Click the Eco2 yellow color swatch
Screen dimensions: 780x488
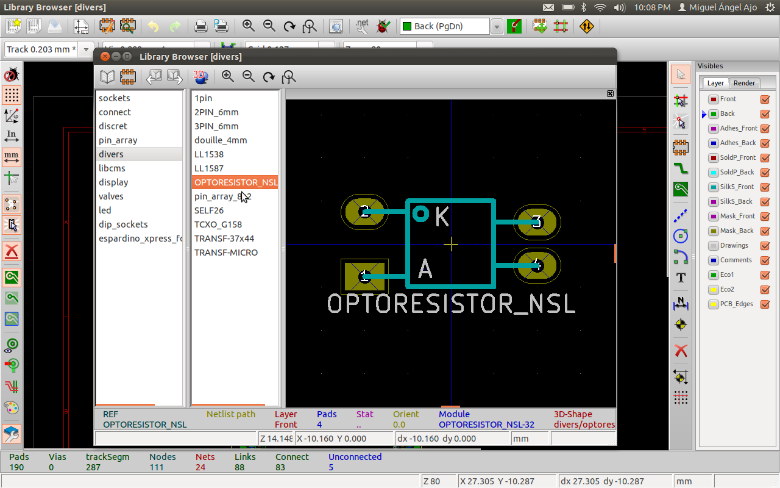pos(713,290)
